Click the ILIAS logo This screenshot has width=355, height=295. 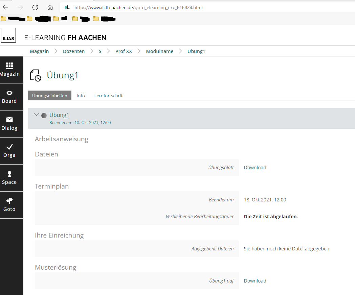8,35
